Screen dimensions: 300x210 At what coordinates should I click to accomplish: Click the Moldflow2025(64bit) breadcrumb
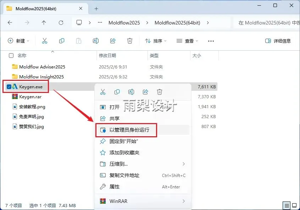tap(177, 23)
